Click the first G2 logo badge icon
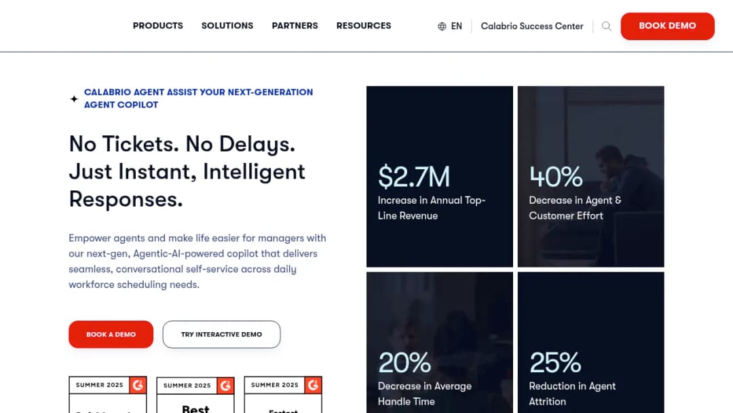 pyautogui.click(x=138, y=385)
